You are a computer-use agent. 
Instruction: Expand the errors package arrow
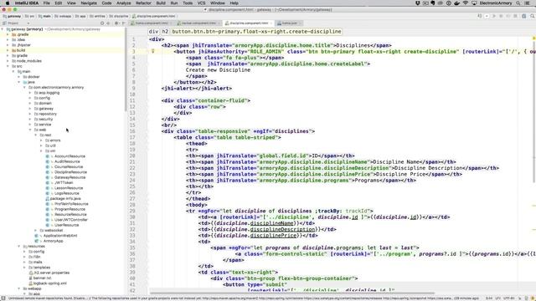pyautogui.click(x=41, y=140)
